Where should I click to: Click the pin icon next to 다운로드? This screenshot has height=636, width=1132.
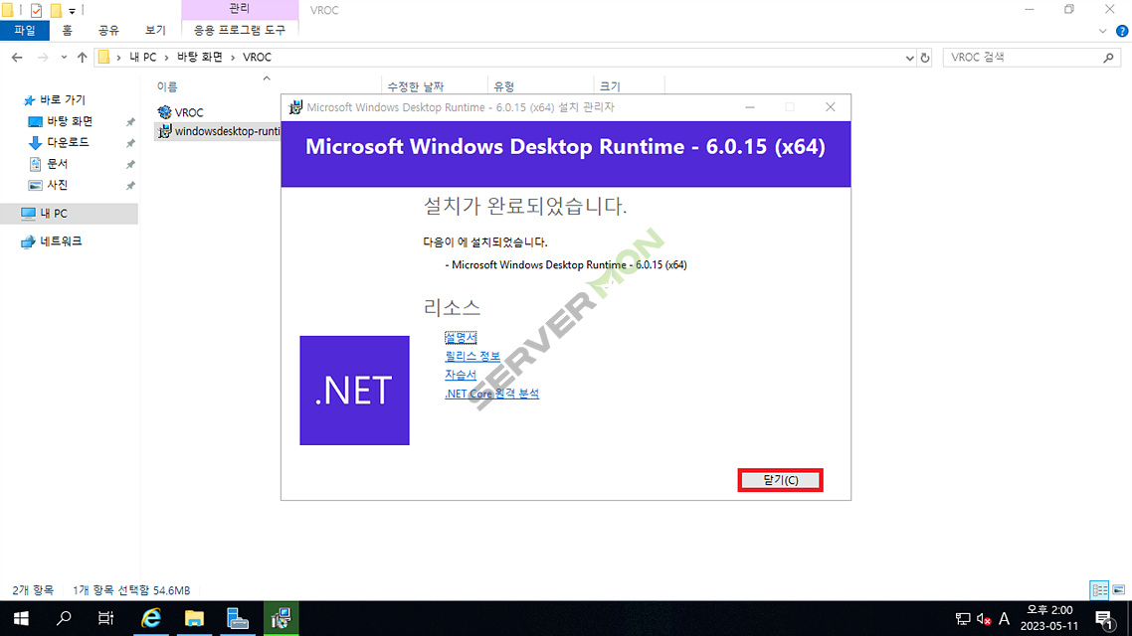point(130,143)
